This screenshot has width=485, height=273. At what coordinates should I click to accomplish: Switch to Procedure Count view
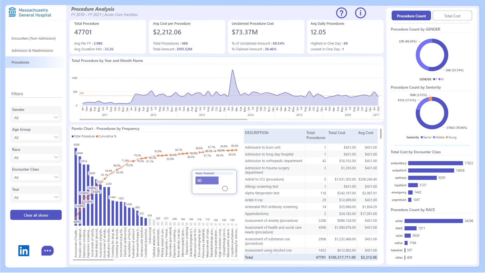coord(411,16)
